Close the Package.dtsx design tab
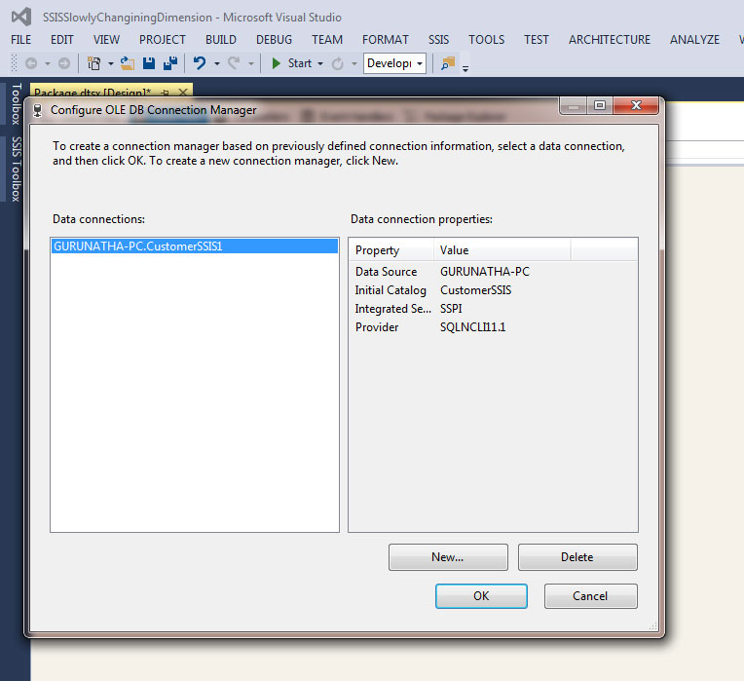The width and height of the screenshot is (744, 681). click(183, 92)
